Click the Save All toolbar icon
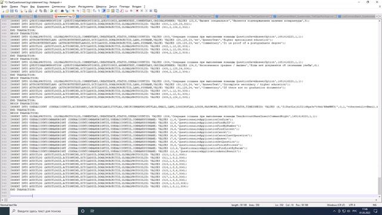This screenshot has width=382, height=215. (16, 11)
